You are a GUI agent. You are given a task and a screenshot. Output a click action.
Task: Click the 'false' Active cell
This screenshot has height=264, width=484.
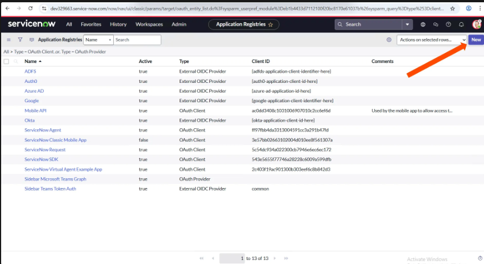point(143,140)
